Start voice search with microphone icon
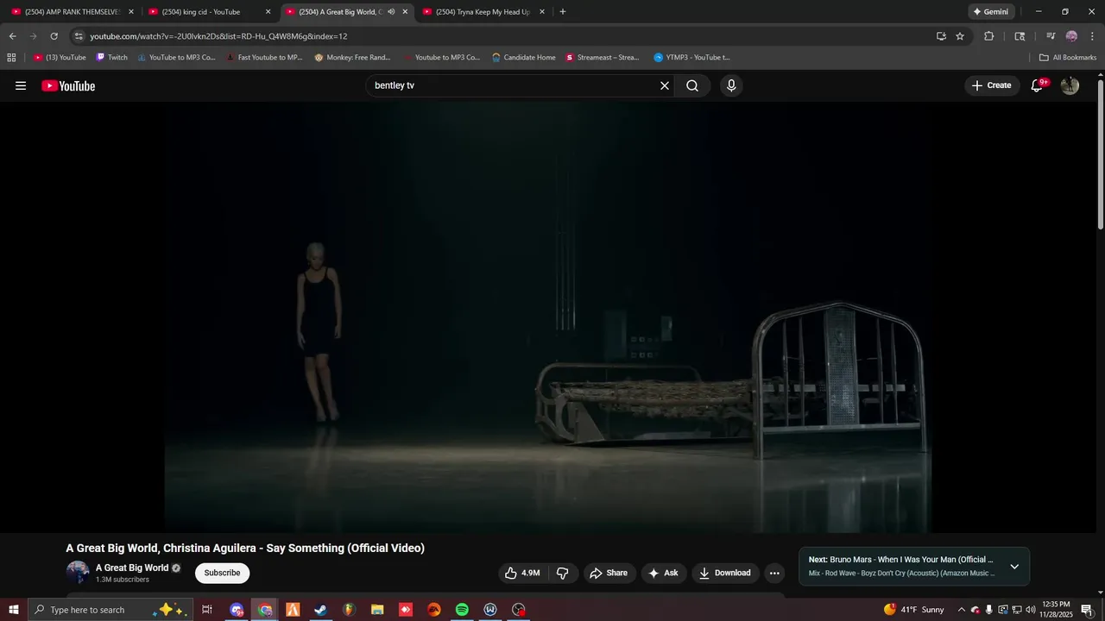The width and height of the screenshot is (1105, 621). pos(731,85)
